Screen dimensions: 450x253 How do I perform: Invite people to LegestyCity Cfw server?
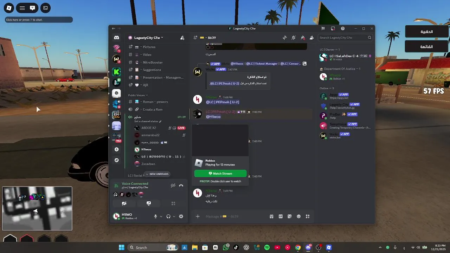[182, 38]
